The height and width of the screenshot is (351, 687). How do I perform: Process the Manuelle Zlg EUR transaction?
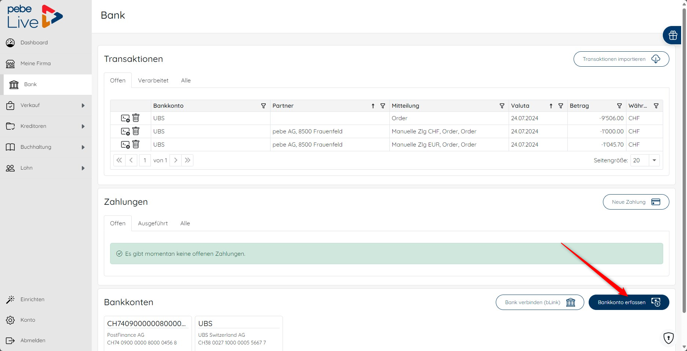click(126, 145)
